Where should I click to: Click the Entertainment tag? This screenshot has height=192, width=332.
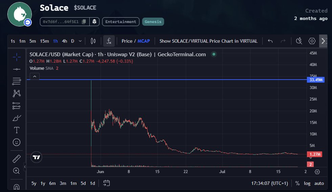point(121,22)
